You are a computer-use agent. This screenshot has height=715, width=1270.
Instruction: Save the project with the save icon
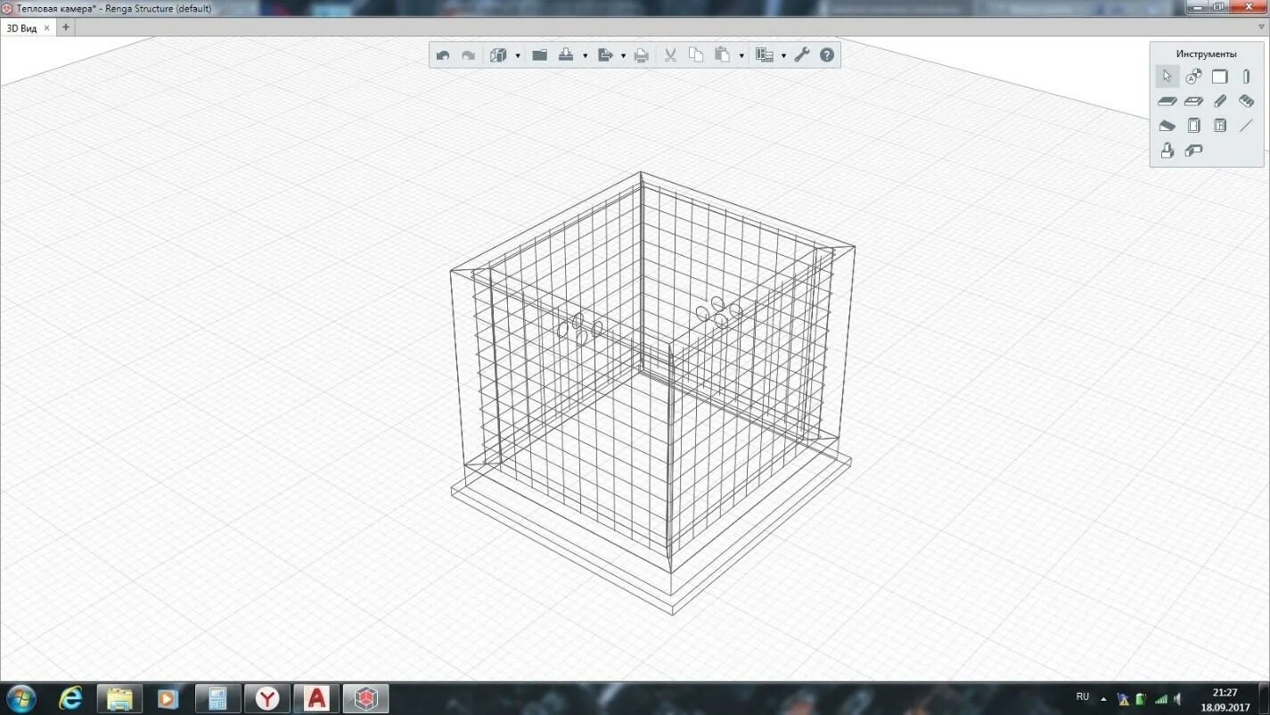[566, 55]
